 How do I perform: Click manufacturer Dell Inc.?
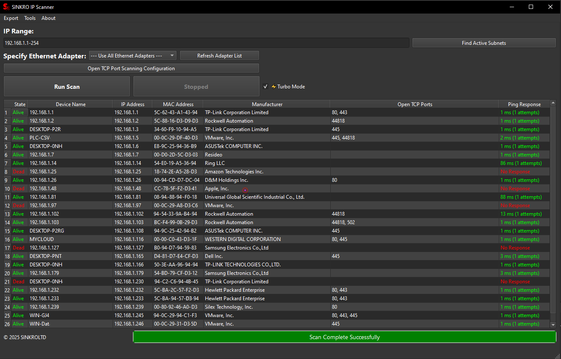214,256
